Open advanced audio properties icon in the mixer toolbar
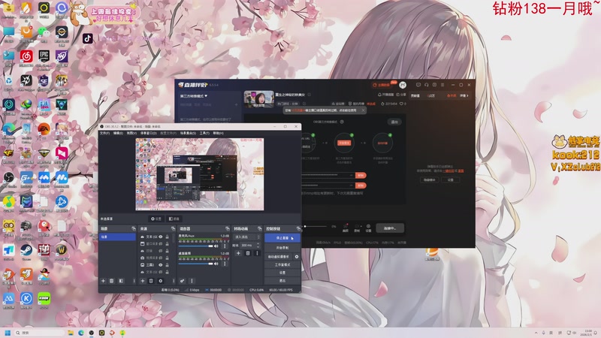The image size is (601, 338). (182, 281)
